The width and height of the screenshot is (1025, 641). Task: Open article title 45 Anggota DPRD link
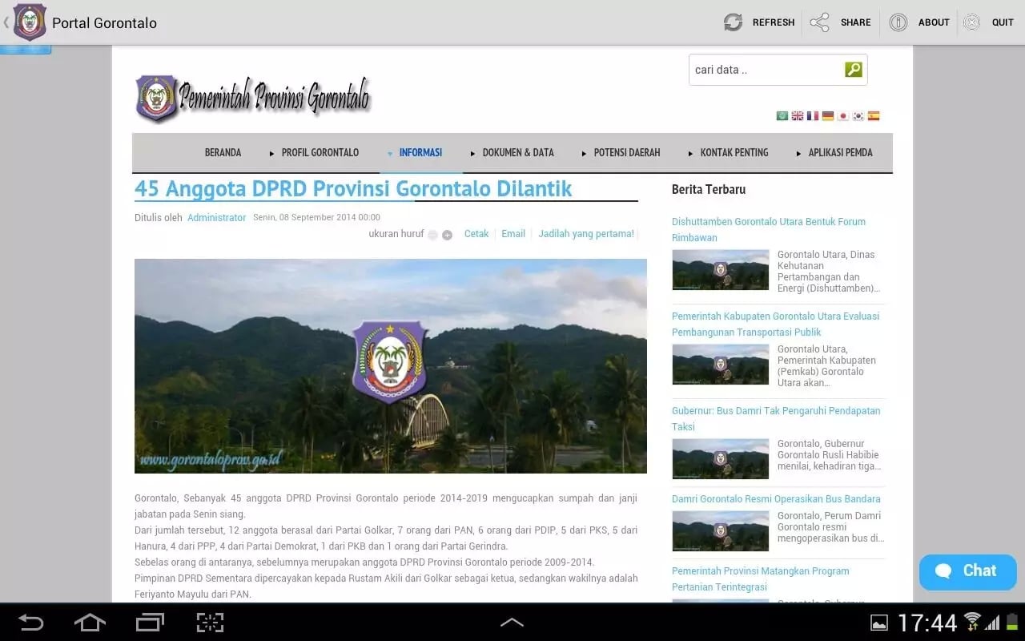click(353, 188)
